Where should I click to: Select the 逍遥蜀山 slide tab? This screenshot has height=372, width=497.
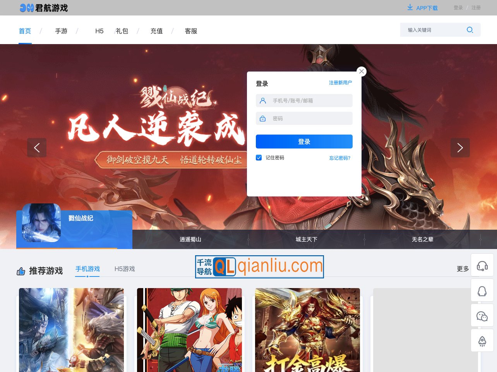pos(190,239)
